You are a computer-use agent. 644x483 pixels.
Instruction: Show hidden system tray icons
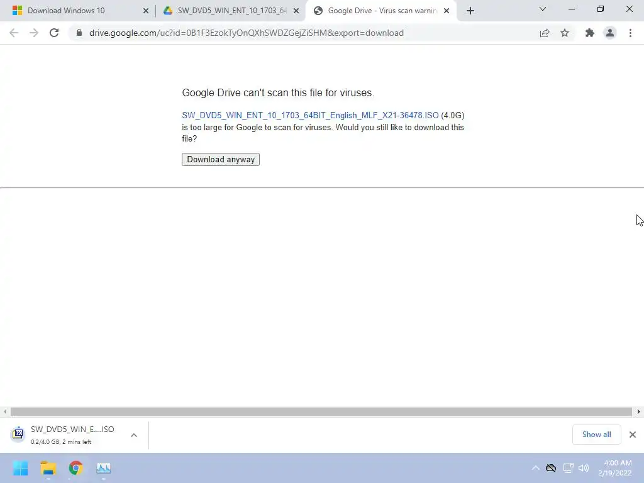[535, 468]
